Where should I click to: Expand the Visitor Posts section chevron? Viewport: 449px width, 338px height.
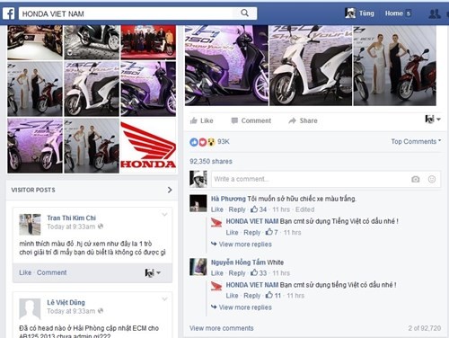tap(170, 190)
